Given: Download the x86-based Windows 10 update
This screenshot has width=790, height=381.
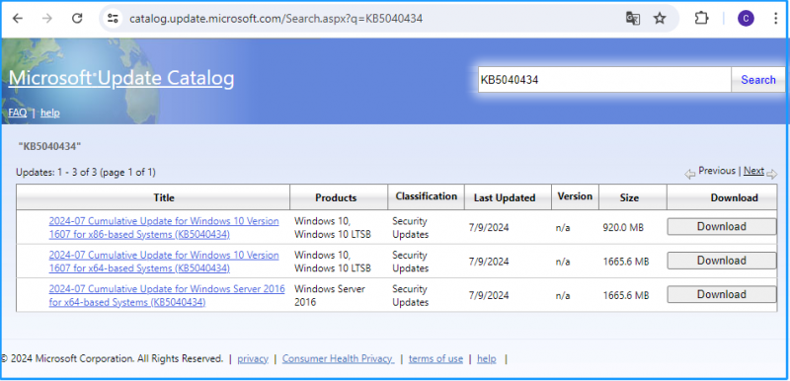Looking at the screenshot, I should tap(722, 226).
